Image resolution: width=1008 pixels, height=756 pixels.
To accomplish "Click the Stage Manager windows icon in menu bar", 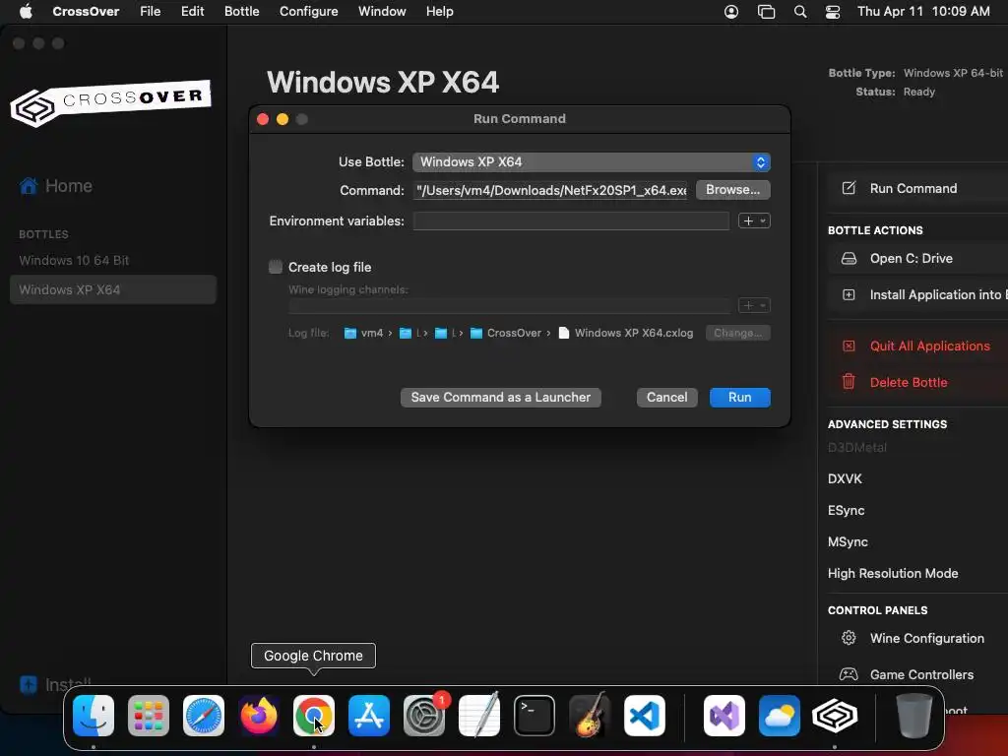I will point(766,12).
